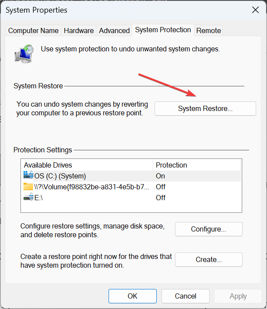Switch to the Computer Name tab
The image size is (267, 309).
(33, 30)
